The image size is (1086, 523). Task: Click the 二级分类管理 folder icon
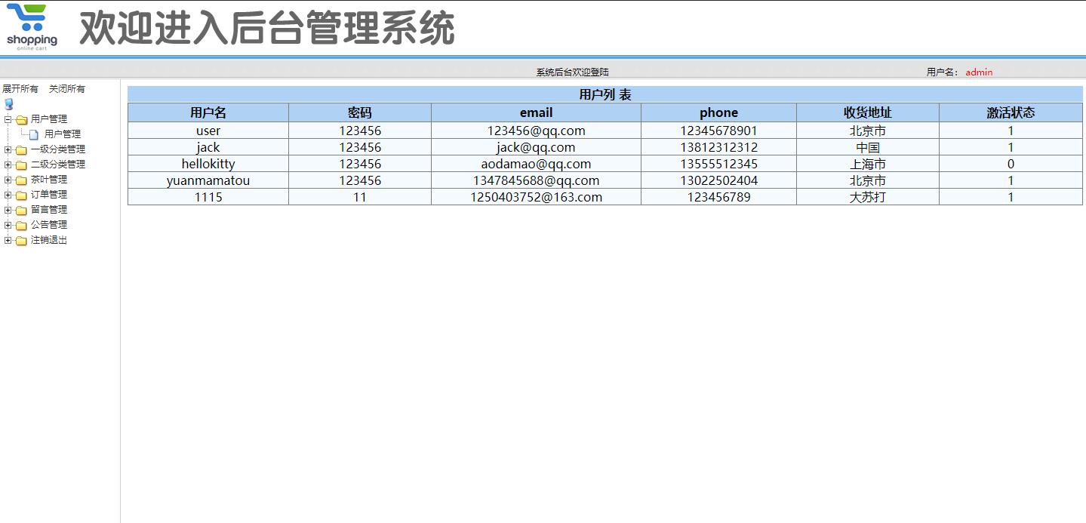point(22,164)
